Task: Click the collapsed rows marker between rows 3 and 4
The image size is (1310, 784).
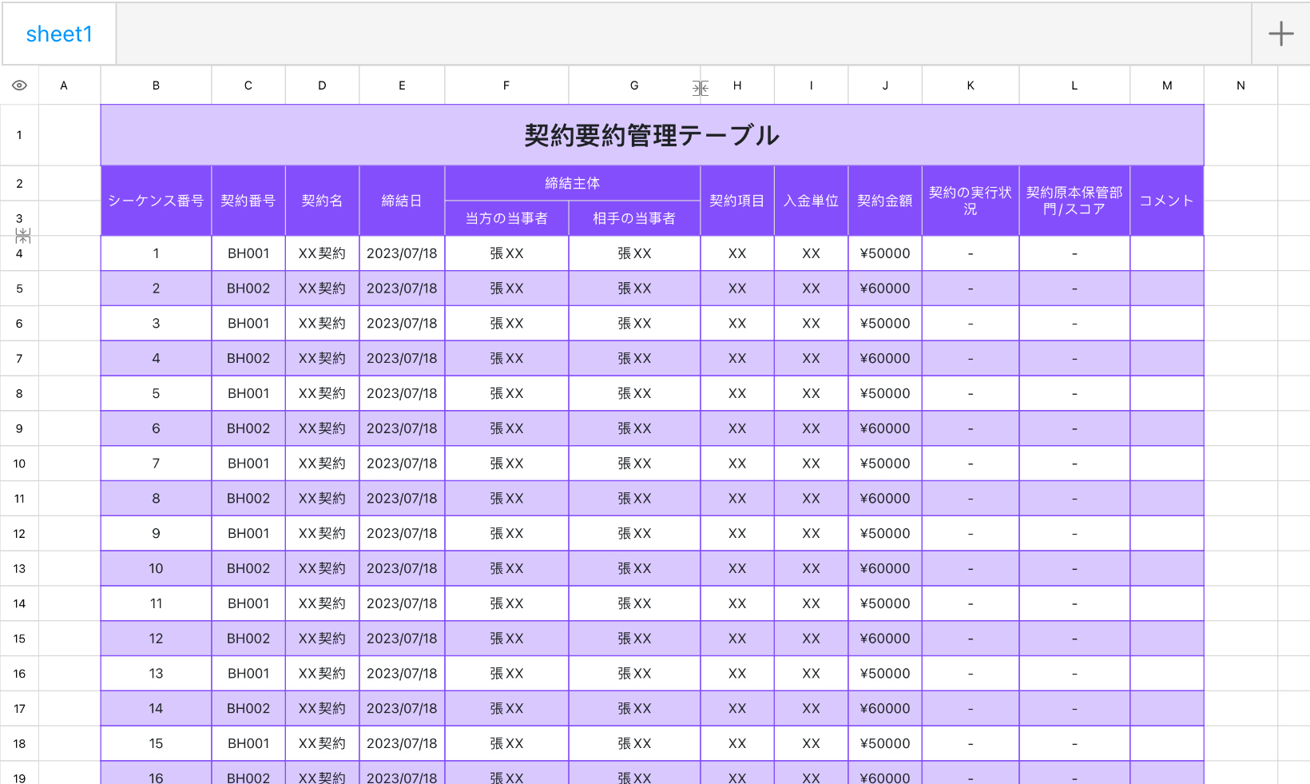Action: (23, 236)
